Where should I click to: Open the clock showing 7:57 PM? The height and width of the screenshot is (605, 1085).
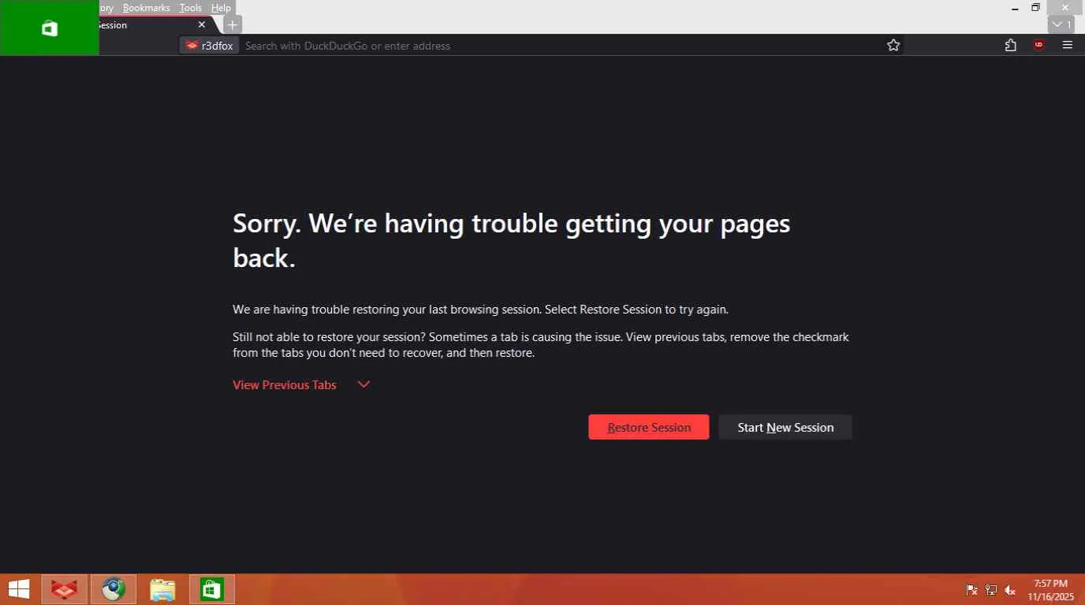point(1050,590)
